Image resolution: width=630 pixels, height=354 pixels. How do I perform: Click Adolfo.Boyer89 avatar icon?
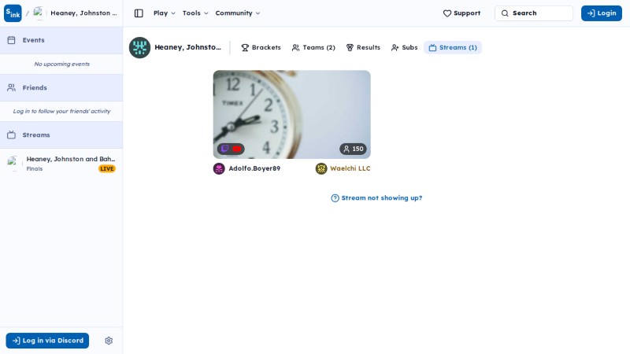pos(219,168)
